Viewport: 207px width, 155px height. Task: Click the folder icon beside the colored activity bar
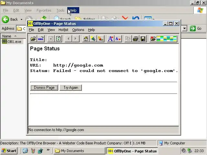pyautogui.click(x=153, y=39)
